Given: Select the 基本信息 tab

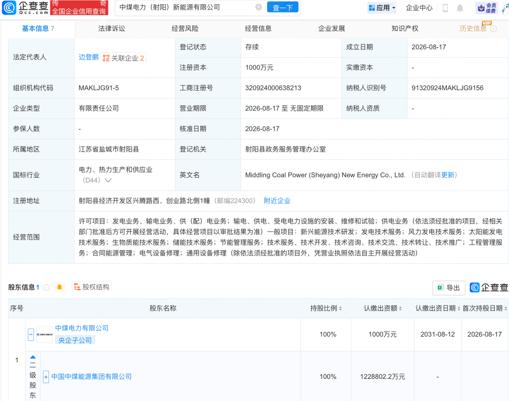Looking at the screenshot, I should click(38, 29).
